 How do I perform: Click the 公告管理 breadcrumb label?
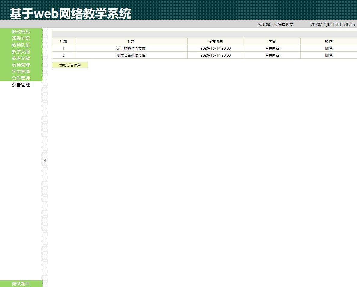[21, 85]
